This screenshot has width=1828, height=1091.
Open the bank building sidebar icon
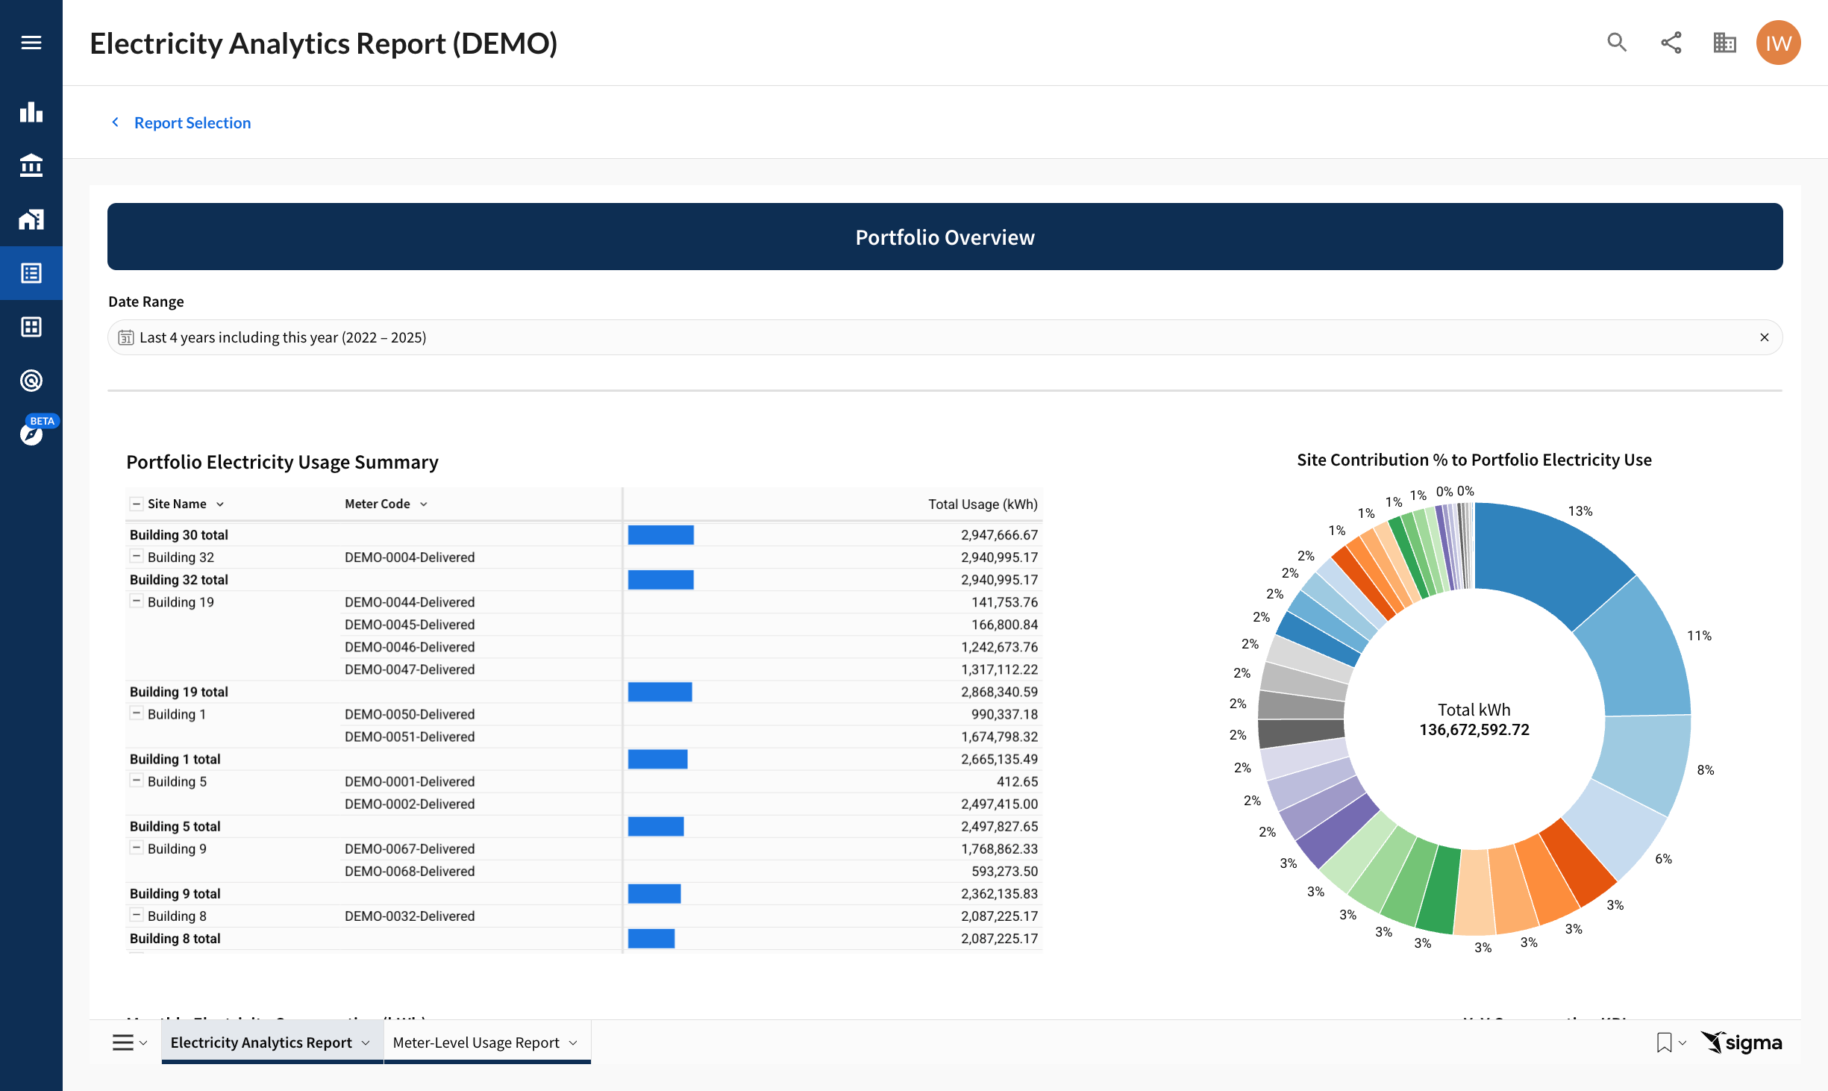pos(31,165)
